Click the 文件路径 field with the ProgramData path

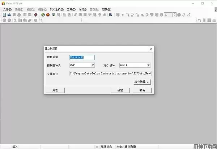(110, 73)
